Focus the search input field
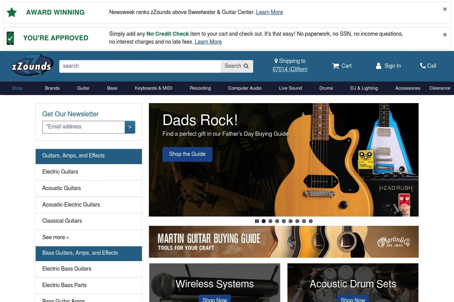 pos(140,66)
